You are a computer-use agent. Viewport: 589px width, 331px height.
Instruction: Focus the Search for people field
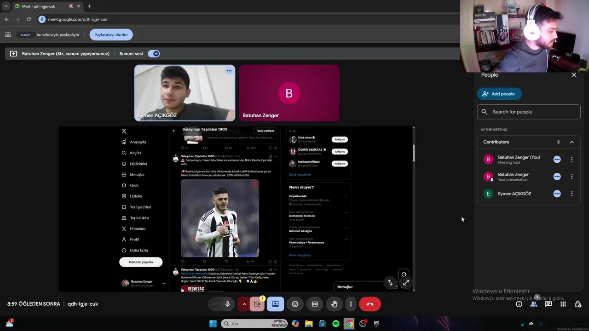[529, 112]
